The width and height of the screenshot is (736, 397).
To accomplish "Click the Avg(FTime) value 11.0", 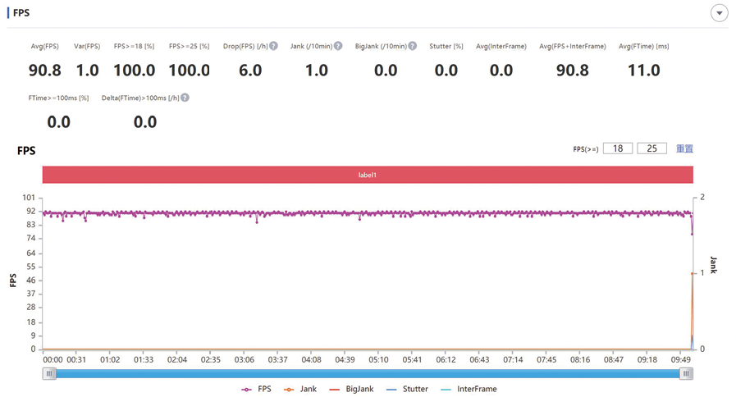I will [x=644, y=71].
